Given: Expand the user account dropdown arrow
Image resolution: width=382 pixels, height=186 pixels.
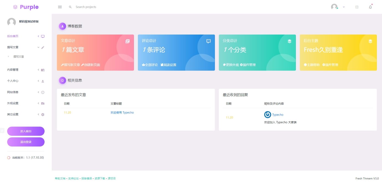Looking at the screenshot, I should 344,7.
